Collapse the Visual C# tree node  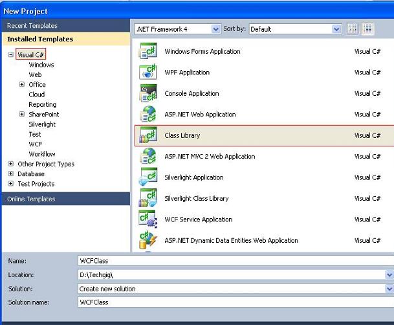pyautogui.click(x=10, y=54)
